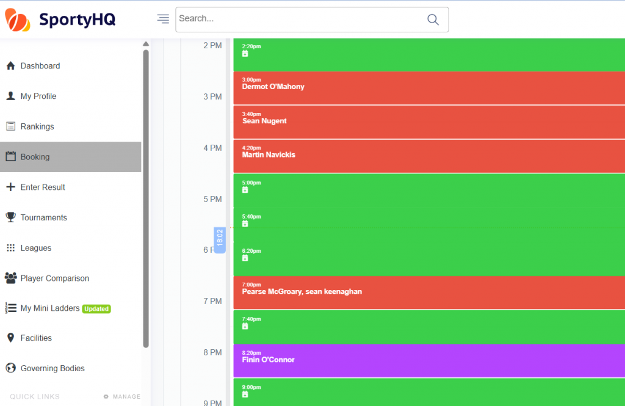Click the booking icon in 5:00pm slot
The height and width of the screenshot is (406, 625).
pyautogui.click(x=245, y=190)
